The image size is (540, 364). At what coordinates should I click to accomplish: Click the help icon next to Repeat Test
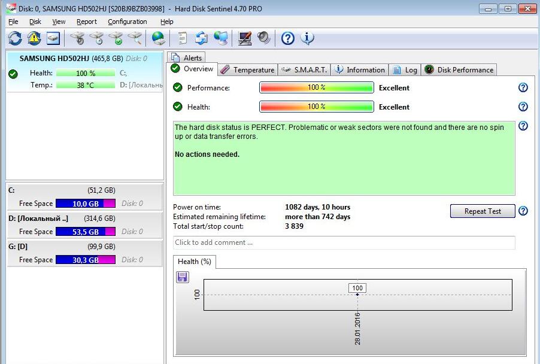523,211
